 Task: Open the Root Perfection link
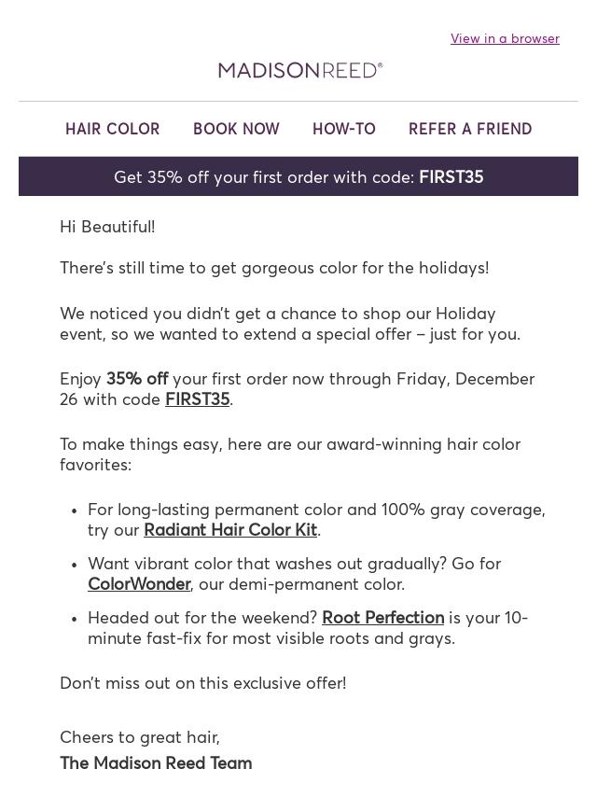[x=382, y=618]
